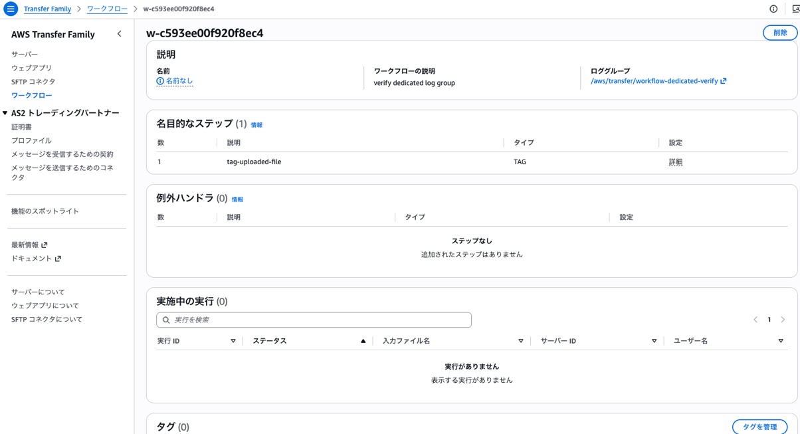Go to next page arrow in executions
Image resolution: width=800 pixels, height=434 pixels.
point(783,320)
